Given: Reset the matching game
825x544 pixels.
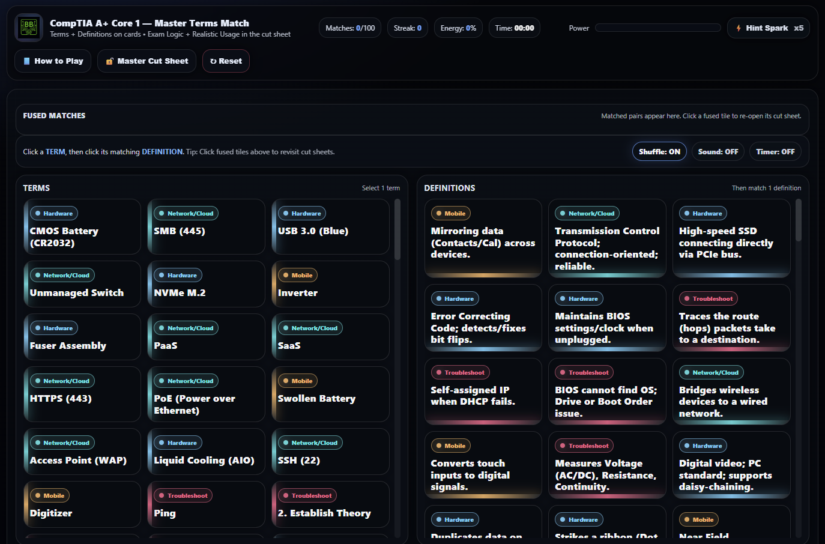Looking at the screenshot, I should (x=226, y=61).
